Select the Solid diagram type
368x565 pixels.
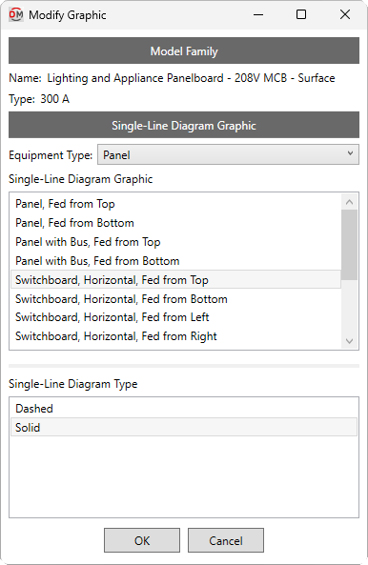click(x=184, y=428)
